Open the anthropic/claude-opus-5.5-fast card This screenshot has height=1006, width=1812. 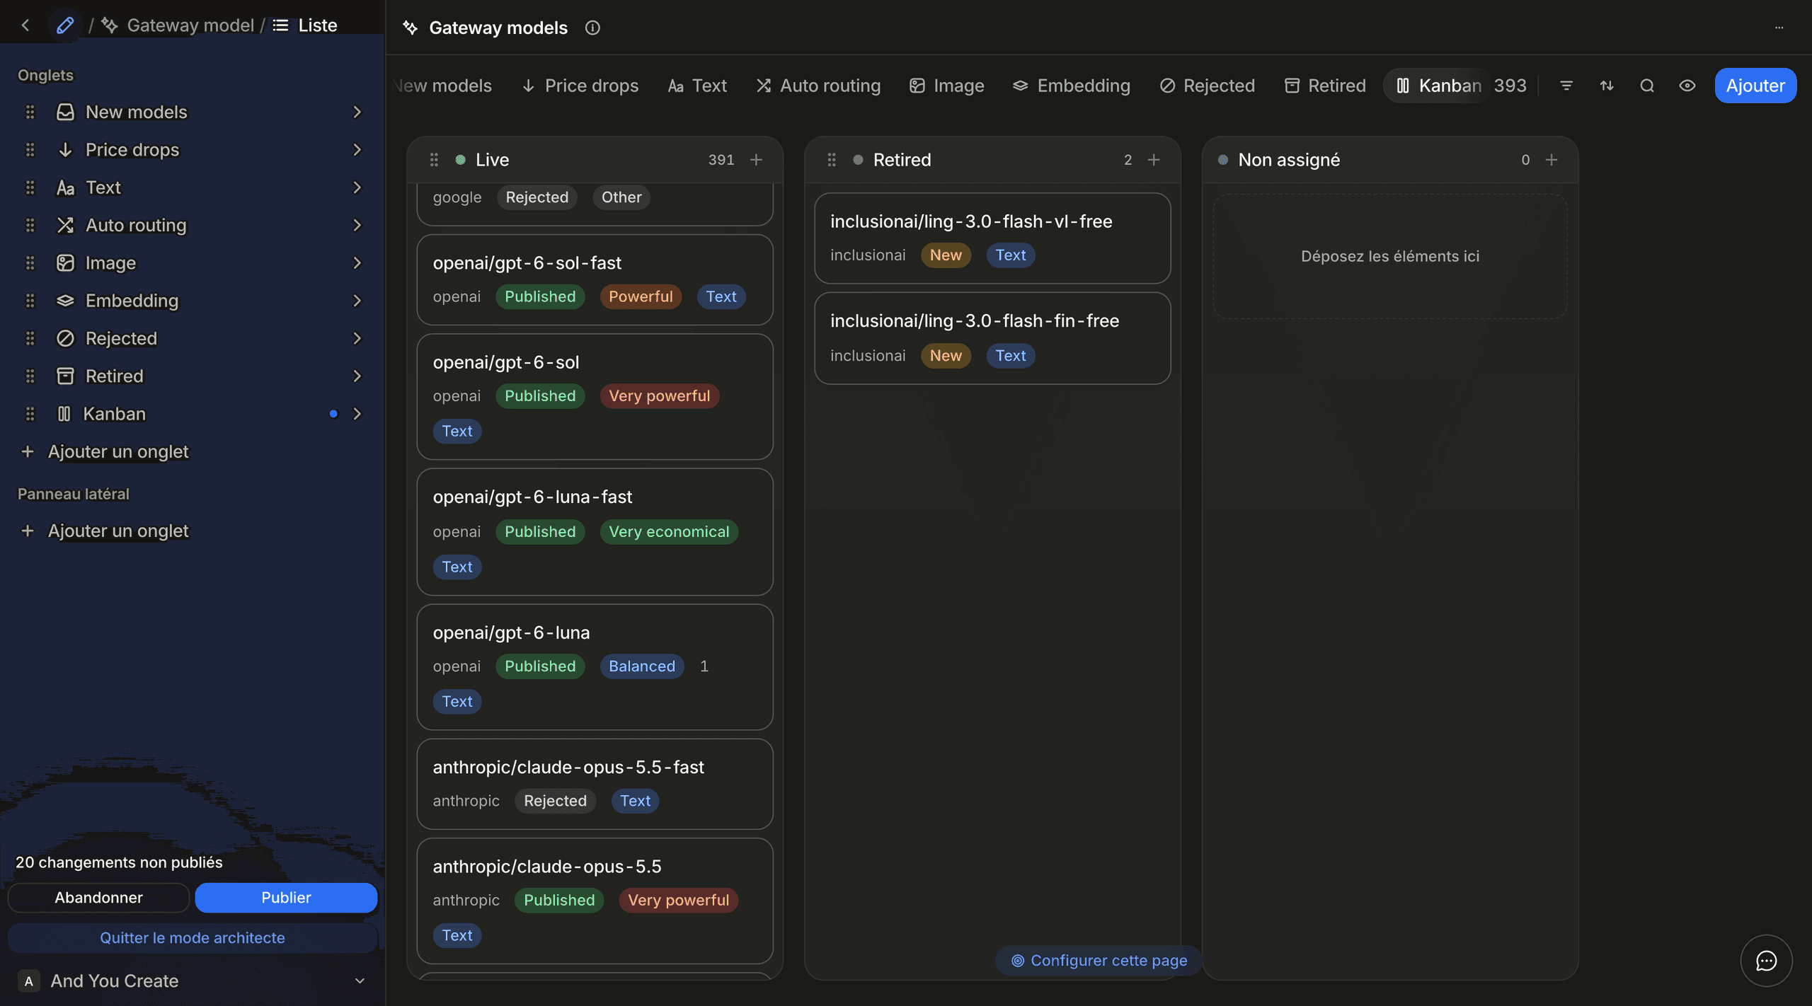click(595, 784)
